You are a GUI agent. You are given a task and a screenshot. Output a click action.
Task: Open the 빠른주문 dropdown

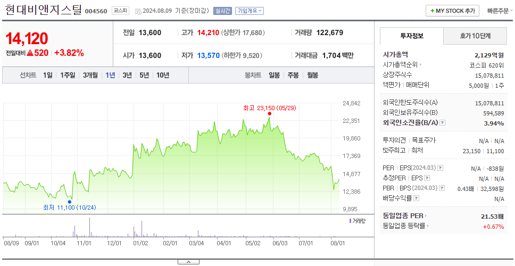click(500, 11)
